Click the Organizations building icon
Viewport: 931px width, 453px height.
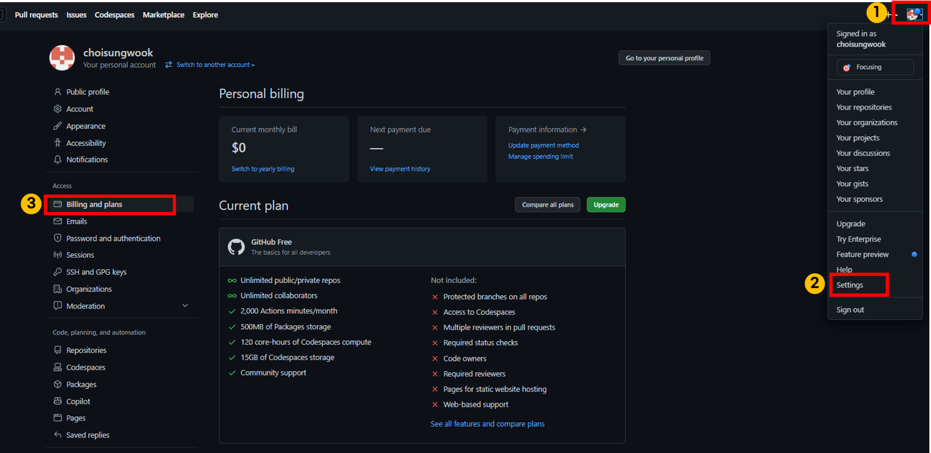tap(57, 289)
